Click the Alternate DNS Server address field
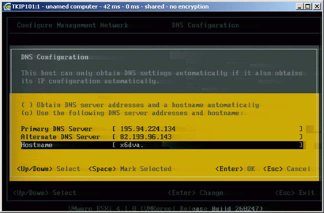Screen dimensions: 324x213 click(207, 137)
